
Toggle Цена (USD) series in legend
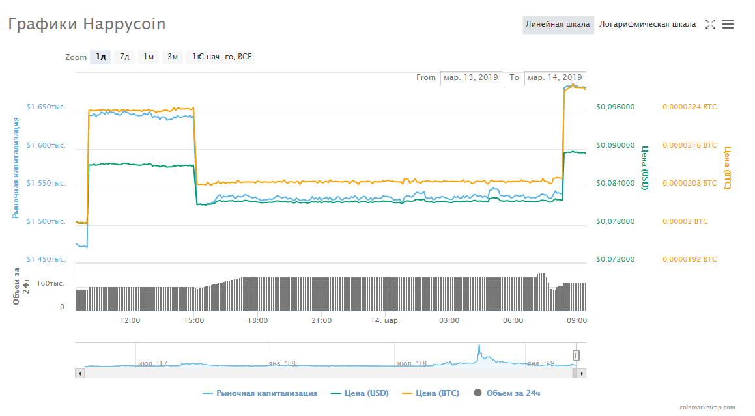pos(360,393)
